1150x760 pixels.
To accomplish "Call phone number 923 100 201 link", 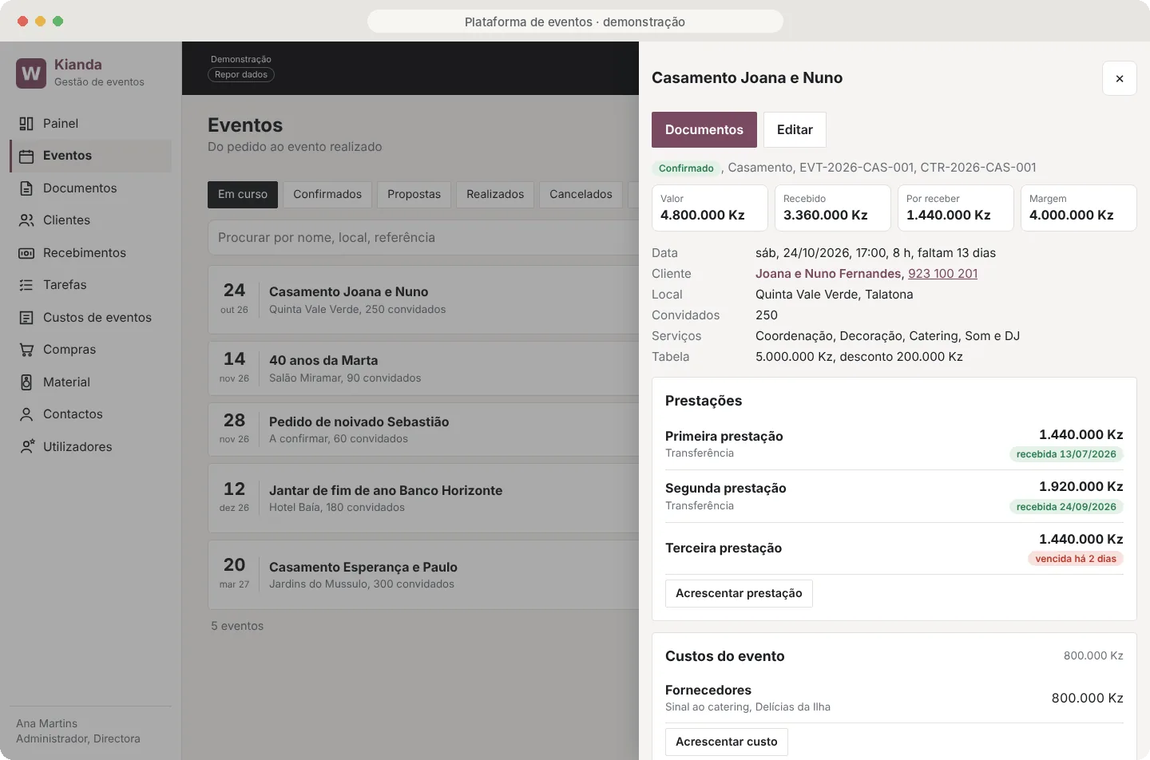I will pos(942,274).
